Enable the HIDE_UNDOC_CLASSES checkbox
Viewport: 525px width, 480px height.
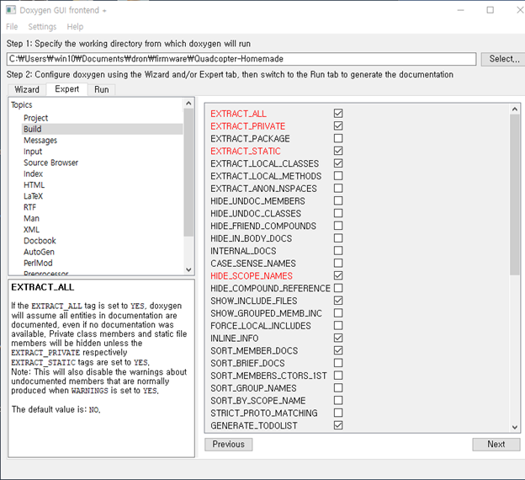(338, 213)
